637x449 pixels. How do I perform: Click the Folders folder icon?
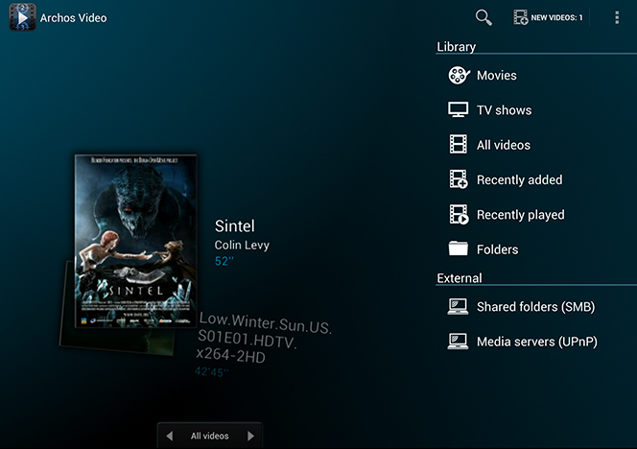click(458, 248)
